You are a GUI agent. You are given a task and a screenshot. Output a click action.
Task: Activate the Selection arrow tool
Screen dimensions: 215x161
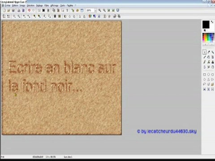tap(204, 52)
